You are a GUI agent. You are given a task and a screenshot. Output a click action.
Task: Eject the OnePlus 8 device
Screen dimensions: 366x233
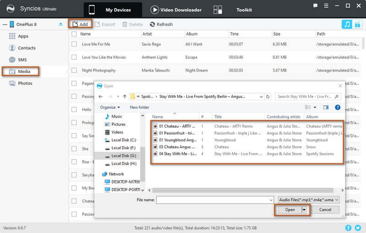click(61, 24)
